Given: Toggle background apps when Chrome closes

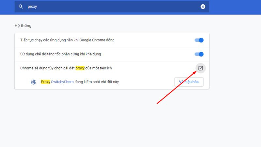Looking at the screenshot, I should 199,40.
